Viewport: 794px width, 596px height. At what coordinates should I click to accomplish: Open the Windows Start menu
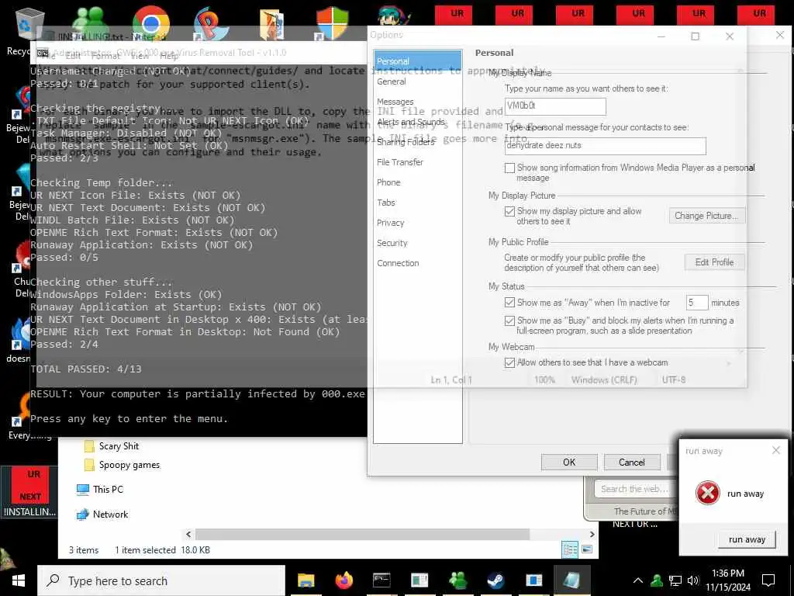19,580
